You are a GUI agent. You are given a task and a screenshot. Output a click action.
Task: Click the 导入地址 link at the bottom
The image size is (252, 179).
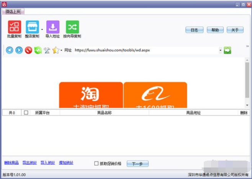pyautogui.click(x=48, y=163)
